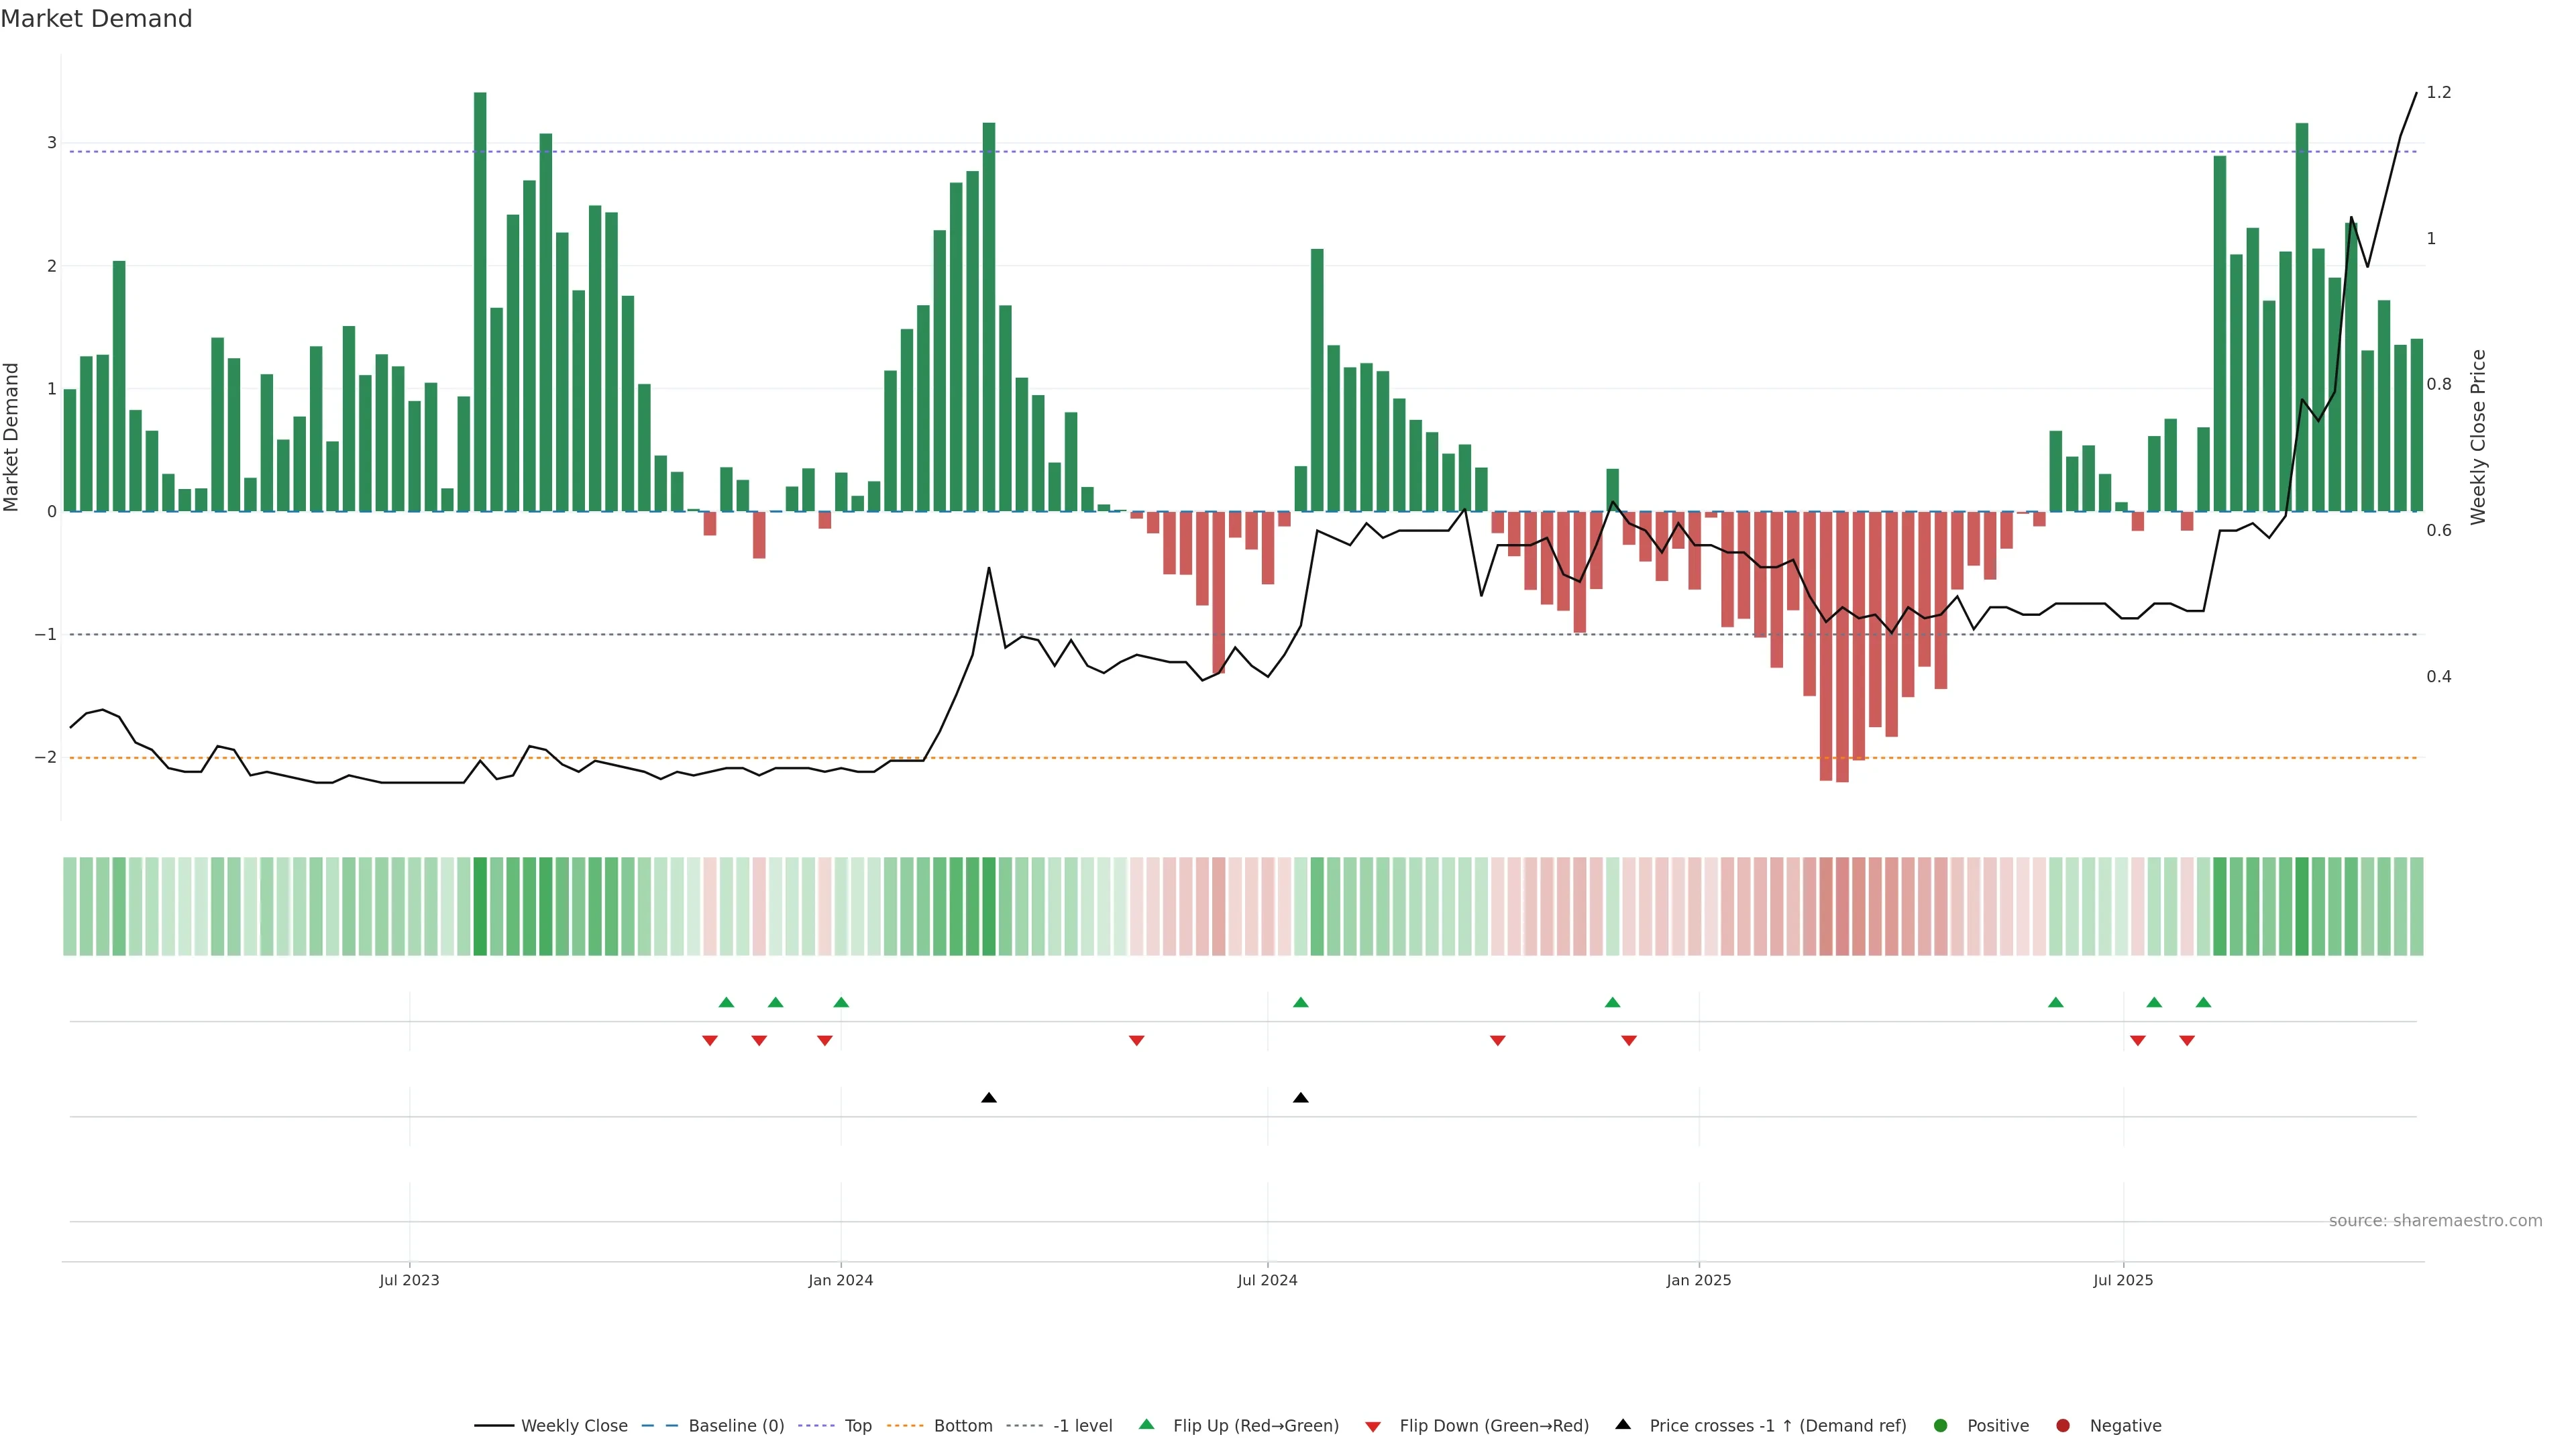Click the Market Demand chart title
Image resolution: width=2576 pixels, height=1449 pixels.
tap(96, 19)
